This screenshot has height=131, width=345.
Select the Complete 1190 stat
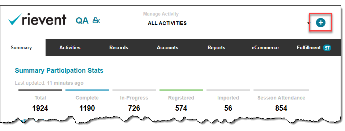click(87, 103)
